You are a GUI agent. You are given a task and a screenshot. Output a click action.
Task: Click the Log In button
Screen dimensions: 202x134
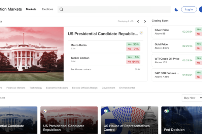point(189,9)
